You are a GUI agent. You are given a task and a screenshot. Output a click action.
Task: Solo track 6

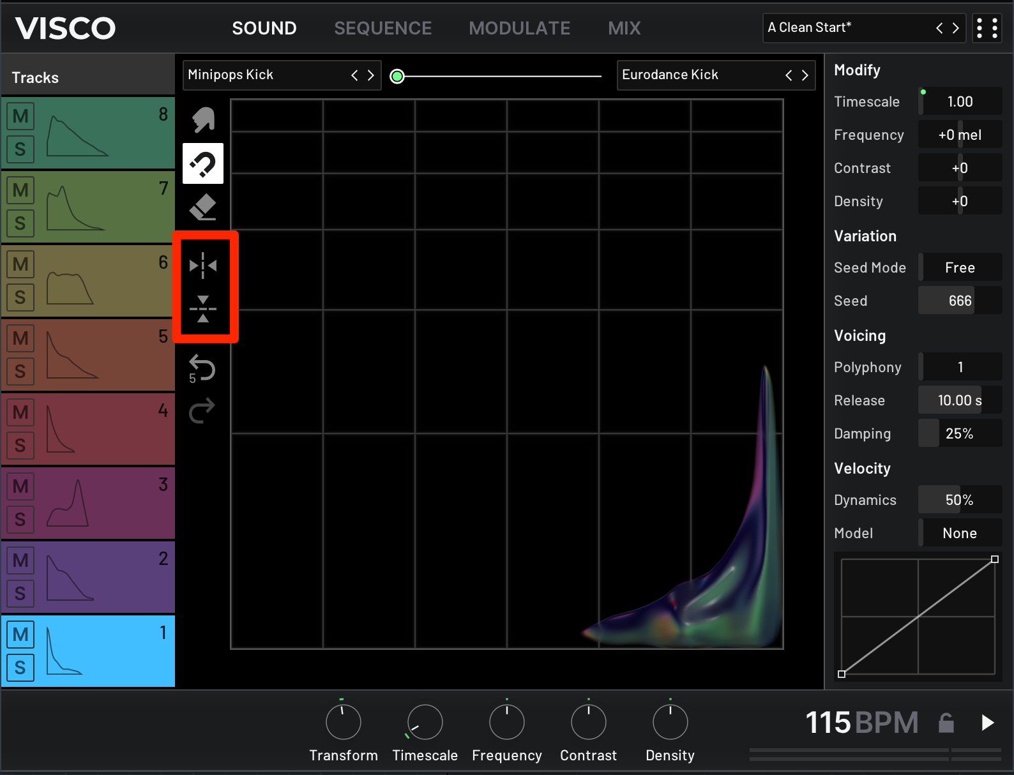20,297
